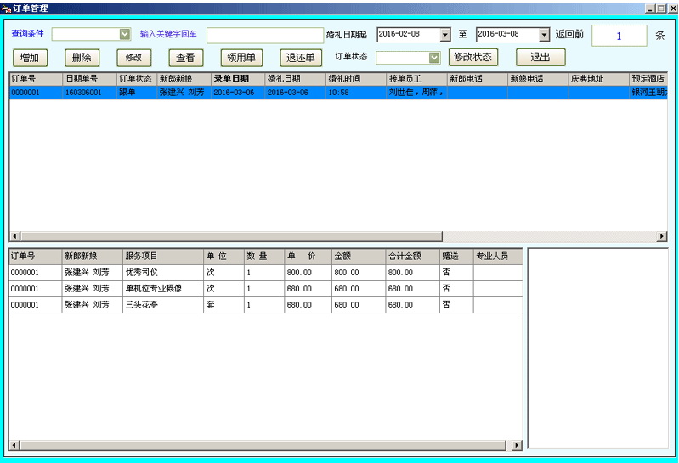Click the 删除 button
This screenshot has width=679, height=463.
tap(82, 58)
